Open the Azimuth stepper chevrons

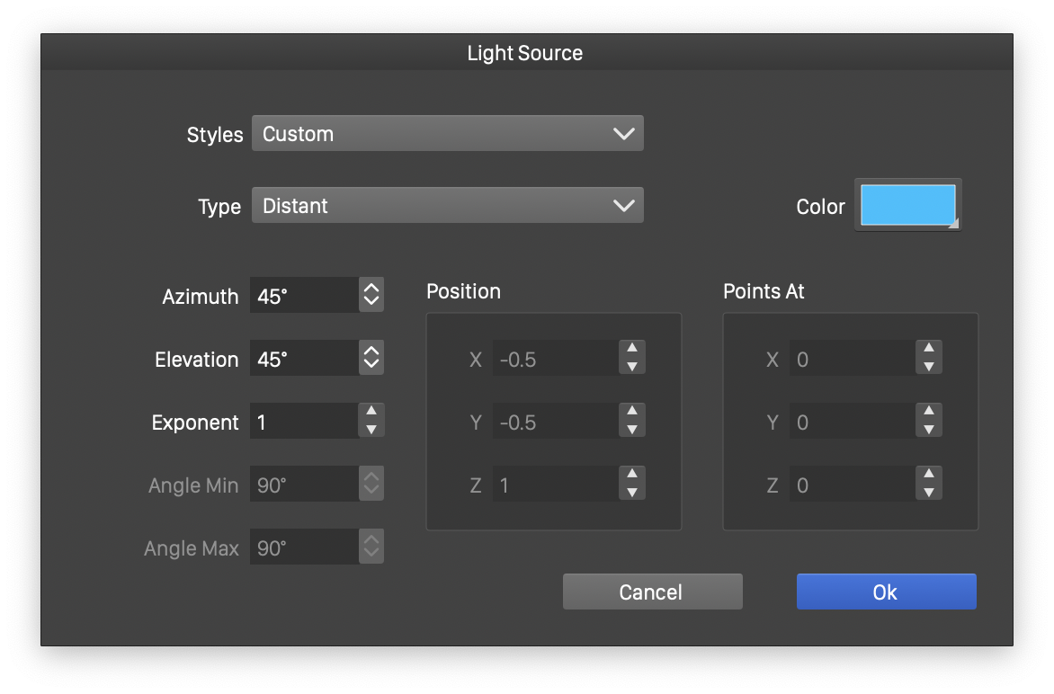tap(371, 295)
